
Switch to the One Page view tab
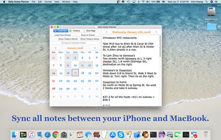coord(89,31)
